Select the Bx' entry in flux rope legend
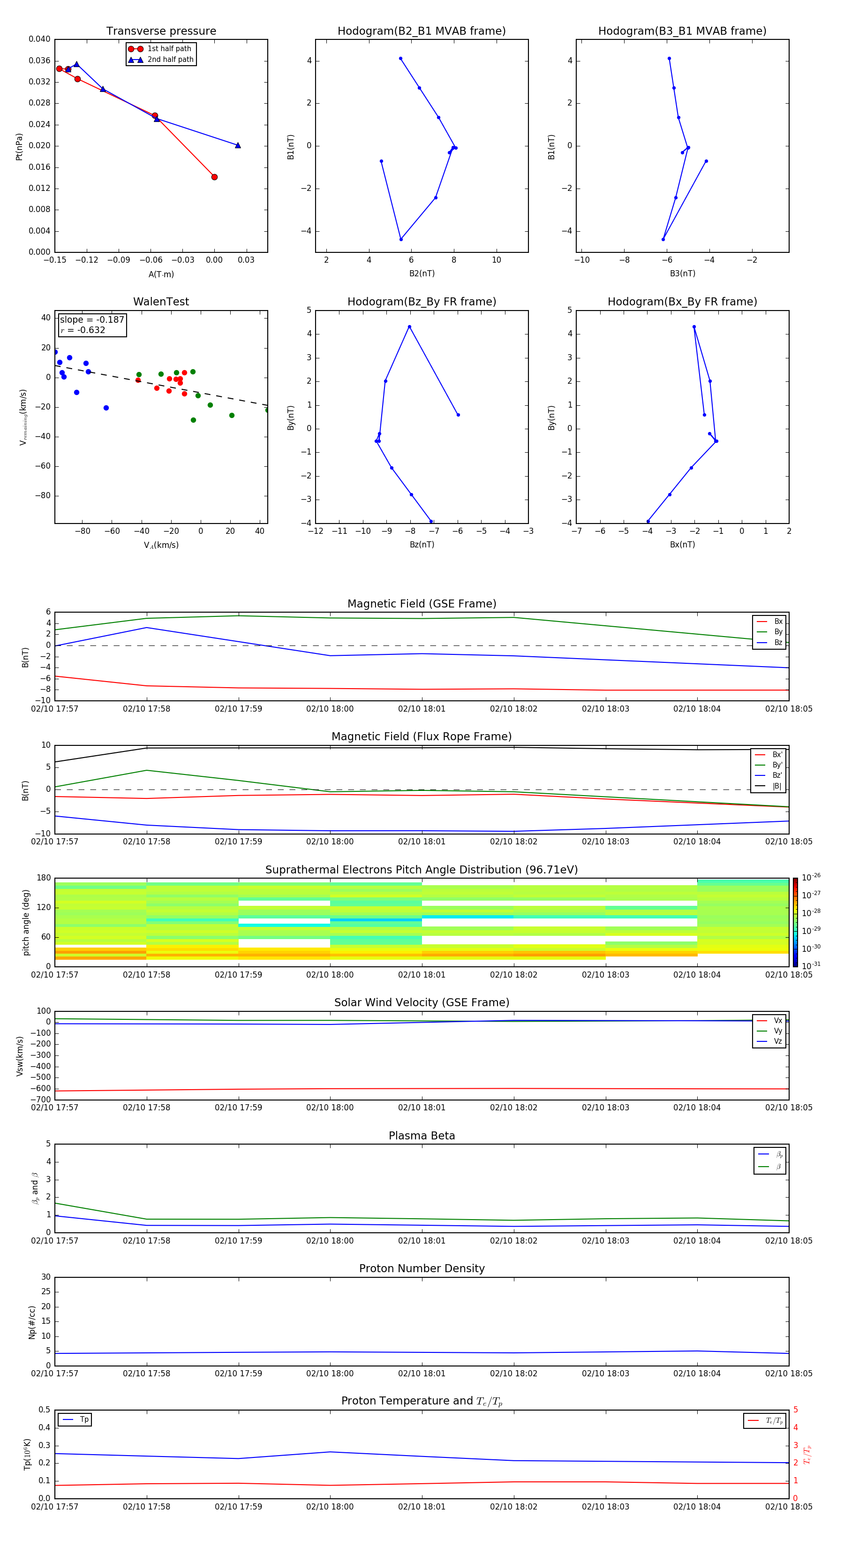This screenshot has height=1548, width=844. tap(769, 755)
